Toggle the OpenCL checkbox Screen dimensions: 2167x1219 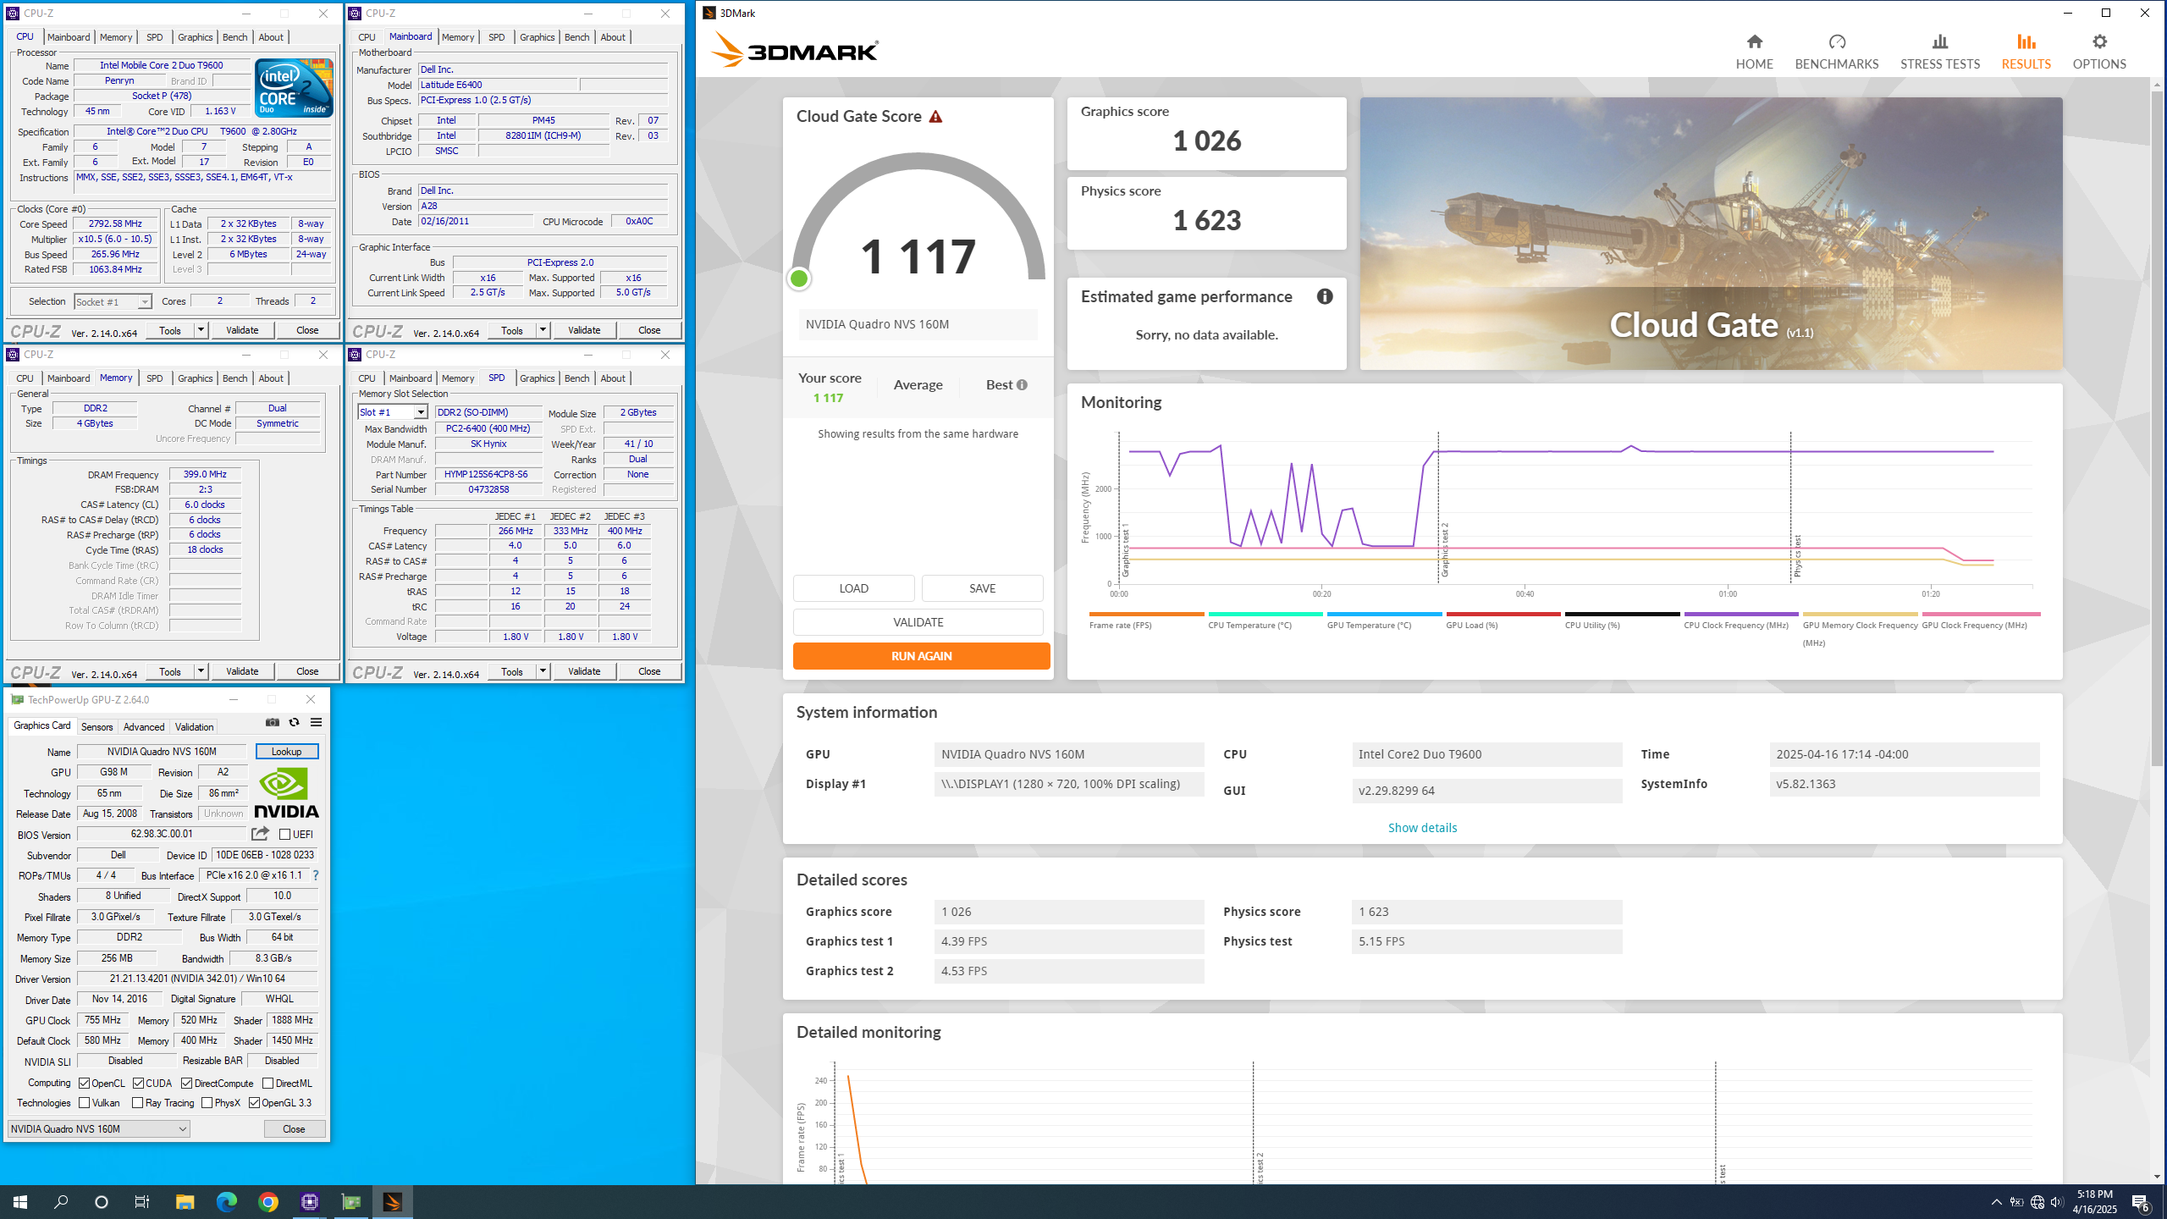(x=84, y=1084)
